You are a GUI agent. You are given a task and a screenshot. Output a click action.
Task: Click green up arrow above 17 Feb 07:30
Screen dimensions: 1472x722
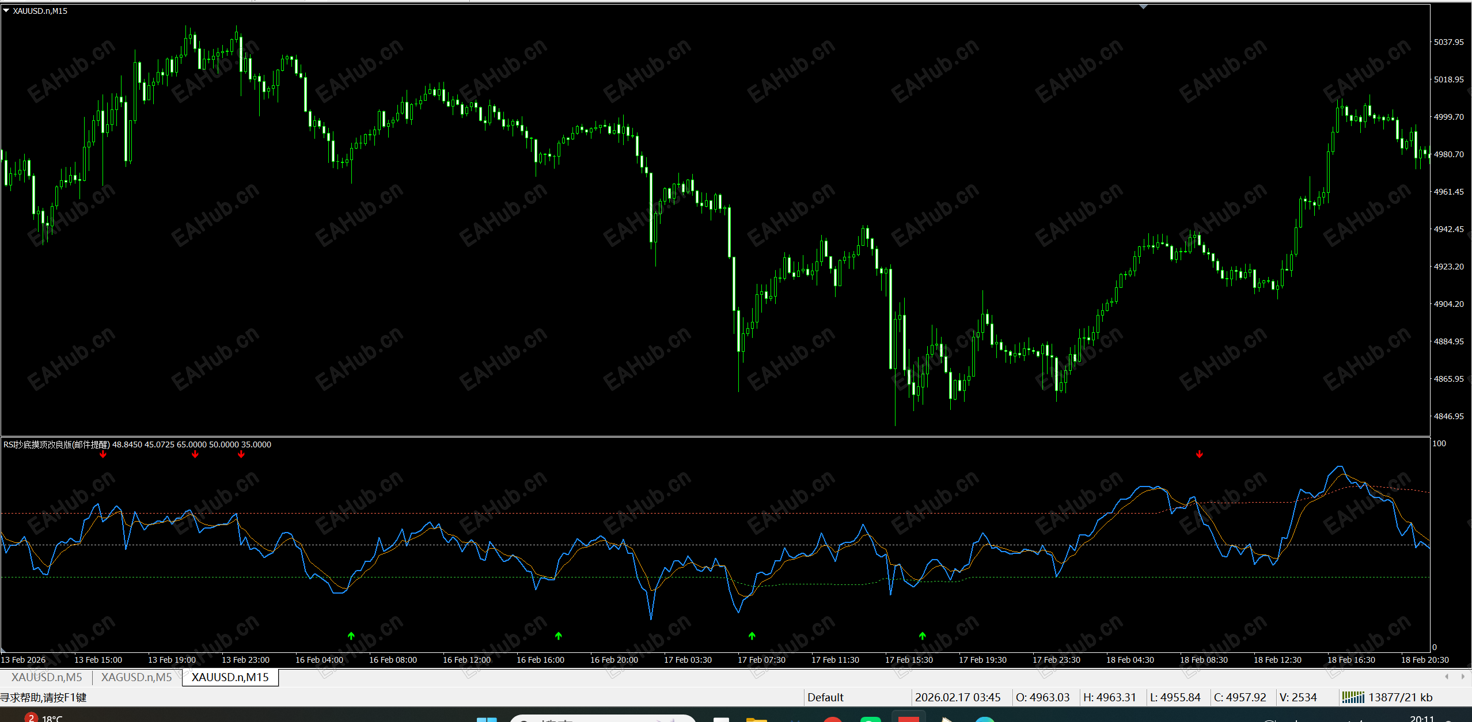[752, 636]
